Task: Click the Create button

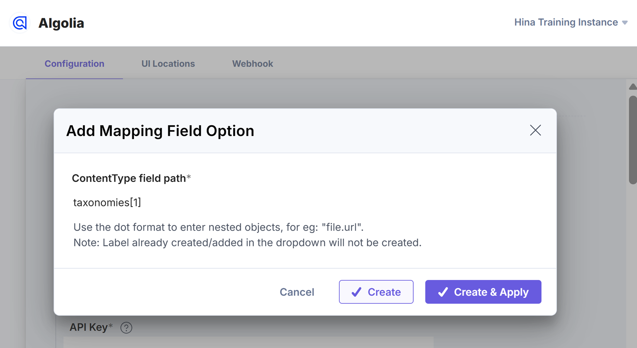Action: (376, 292)
